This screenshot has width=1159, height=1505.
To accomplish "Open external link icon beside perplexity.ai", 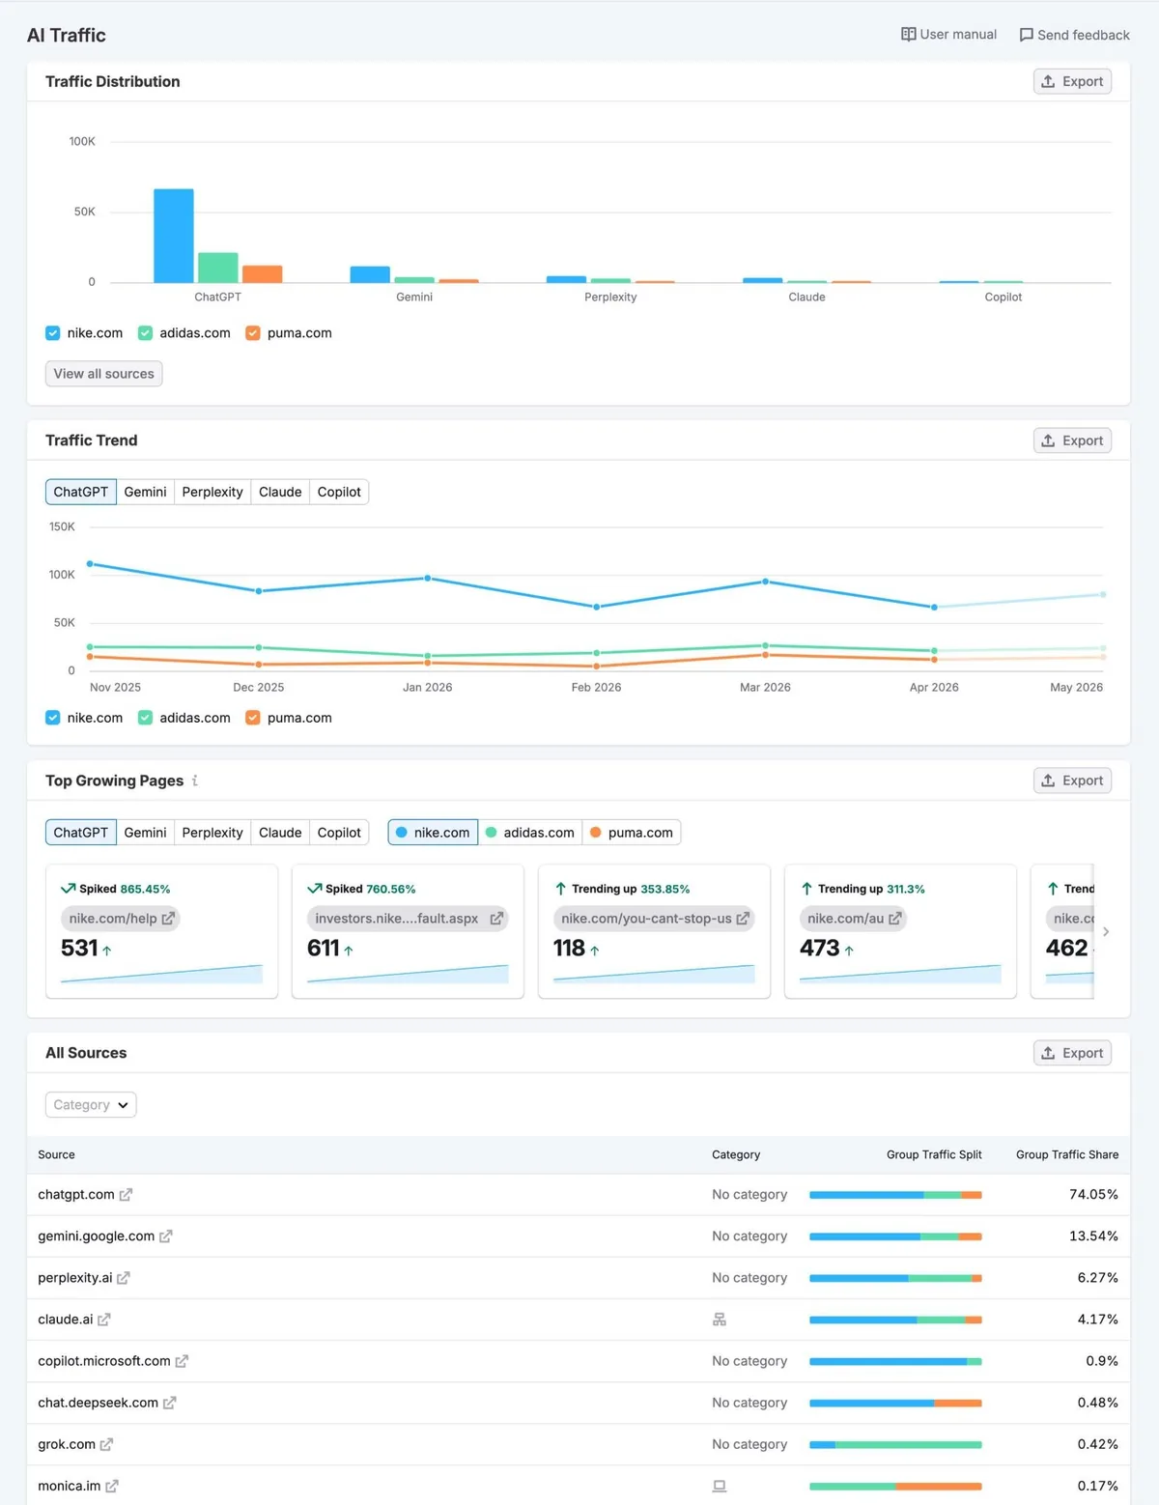I will point(123,1278).
